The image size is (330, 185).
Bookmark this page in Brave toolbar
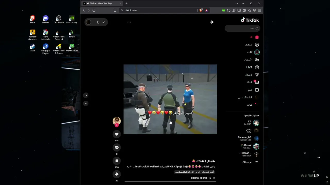coord(115,10)
